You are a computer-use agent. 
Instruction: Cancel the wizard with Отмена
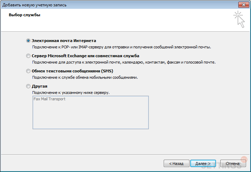coord(233,164)
